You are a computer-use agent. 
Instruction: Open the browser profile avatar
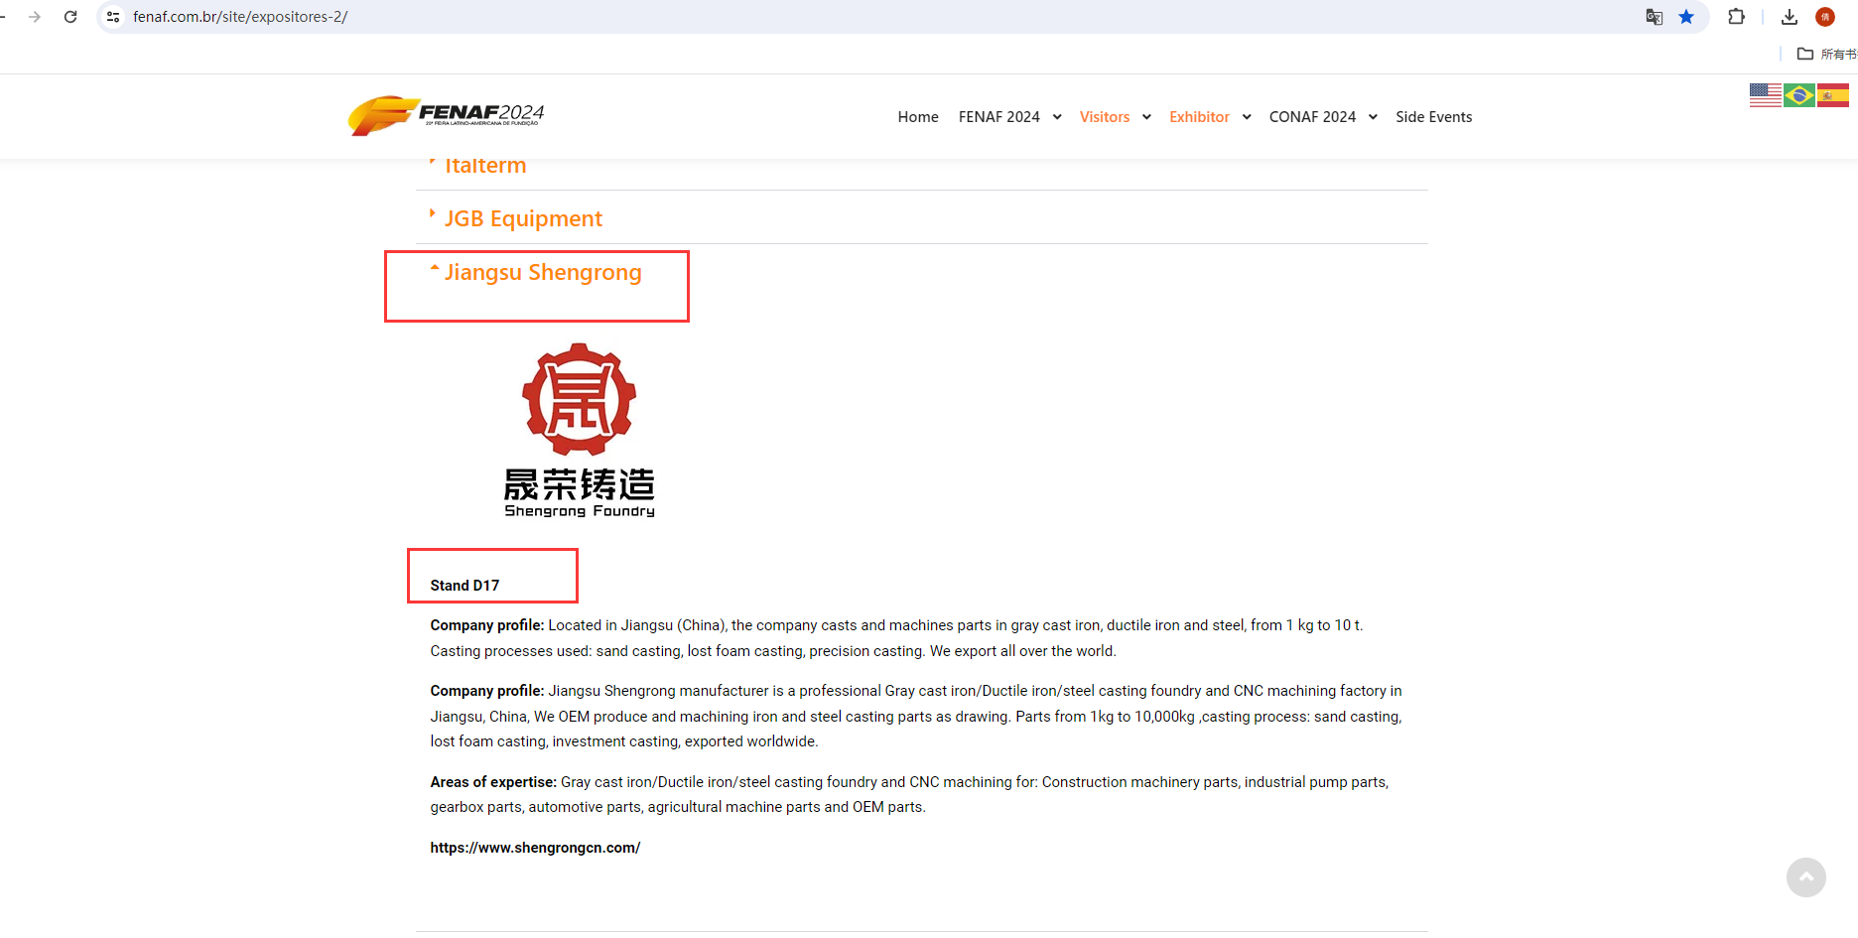coord(1825,17)
